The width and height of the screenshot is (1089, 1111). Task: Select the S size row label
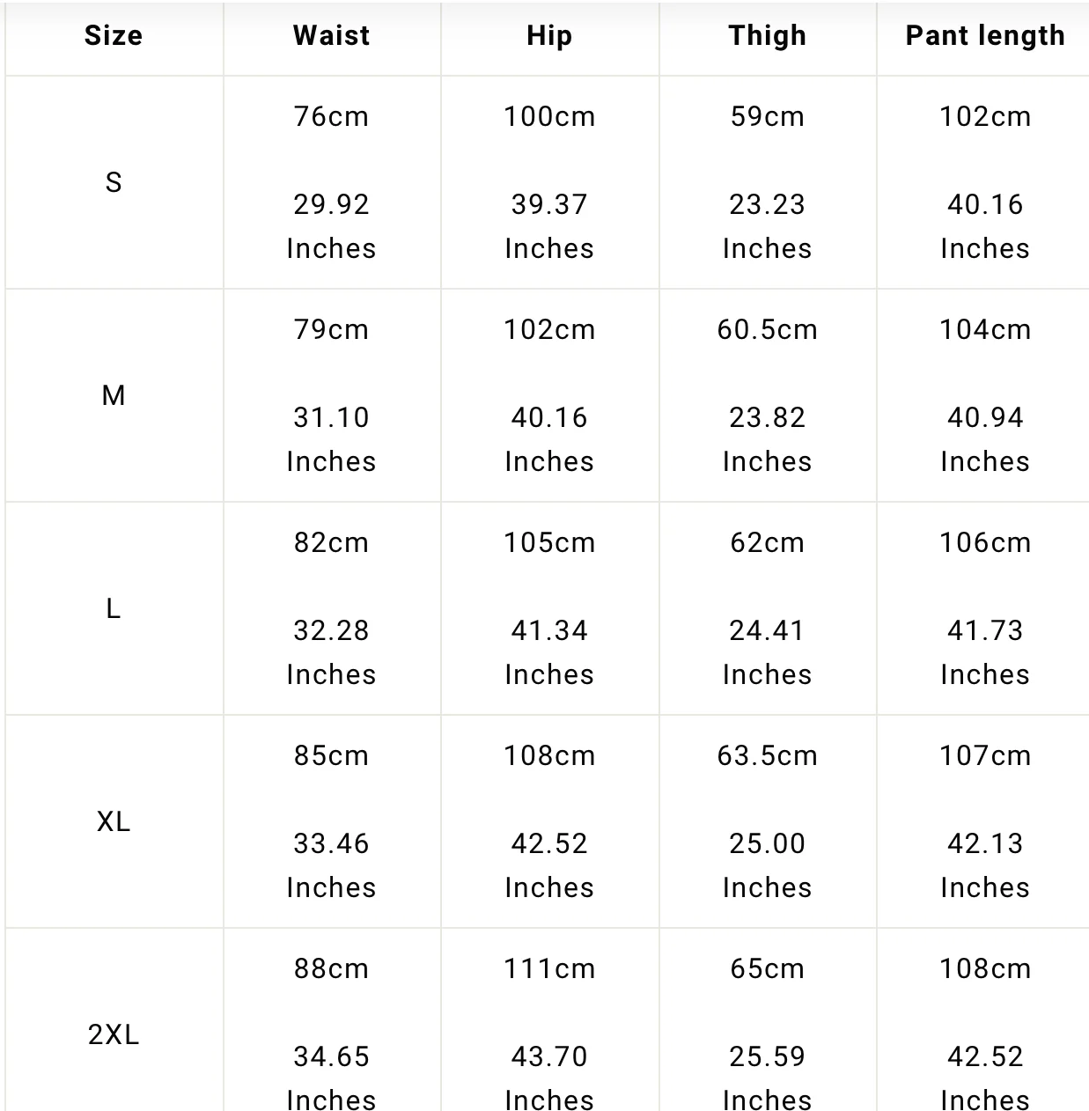114,182
